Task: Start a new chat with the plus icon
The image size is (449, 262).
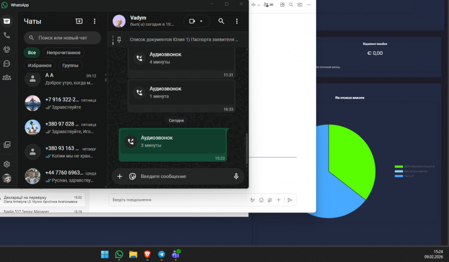Action: coord(79,21)
